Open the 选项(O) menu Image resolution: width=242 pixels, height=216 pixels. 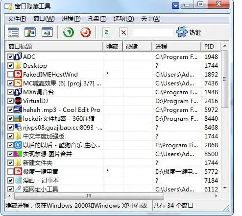pos(123,19)
